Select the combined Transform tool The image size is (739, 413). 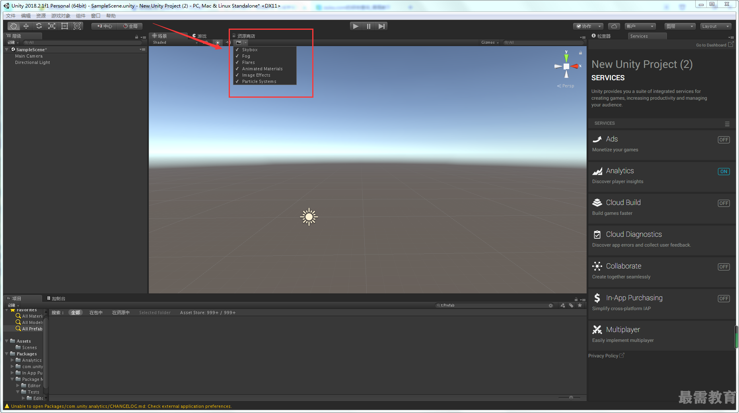click(x=77, y=26)
